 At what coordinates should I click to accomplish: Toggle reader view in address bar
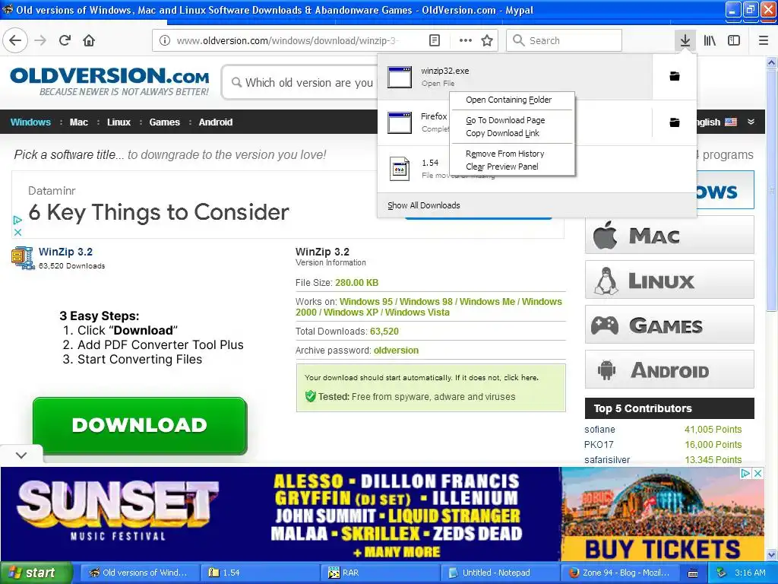pos(435,41)
